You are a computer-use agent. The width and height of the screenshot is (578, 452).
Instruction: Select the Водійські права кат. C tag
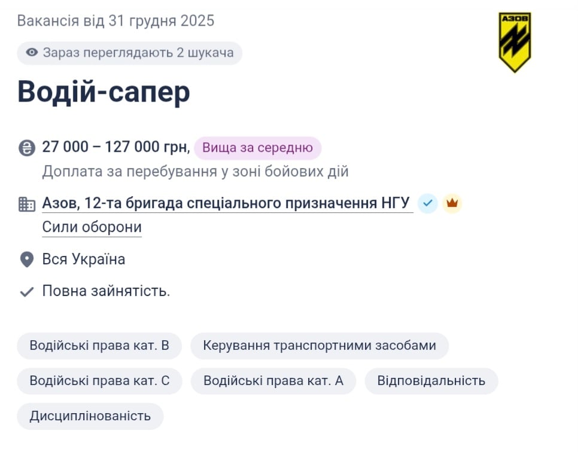coord(99,381)
